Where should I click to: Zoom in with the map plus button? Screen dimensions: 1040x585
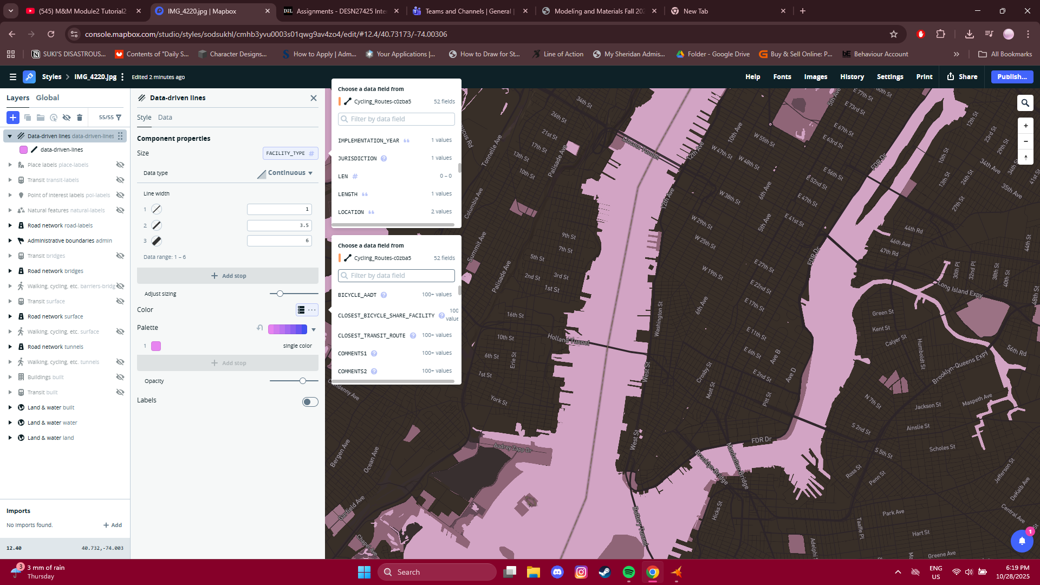click(x=1025, y=126)
